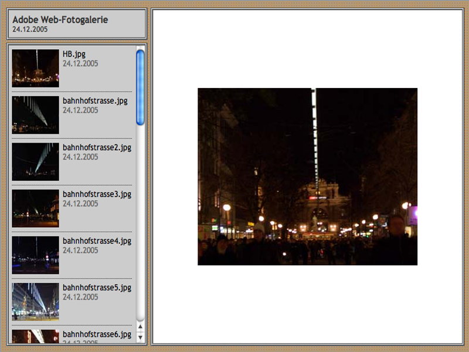Click the bahnhofstrasse6.jpg file name
Viewport: 469px width, 352px height.
pos(97,334)
